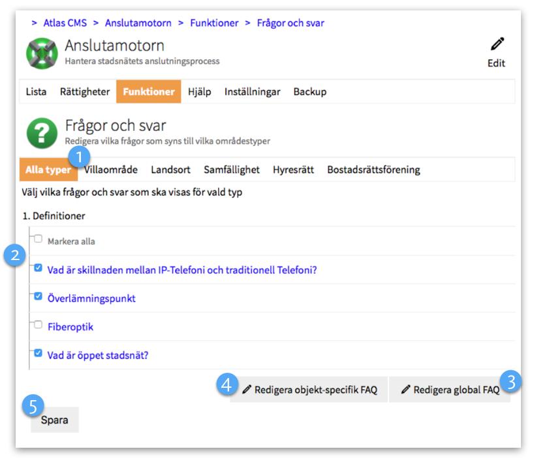
Task: Toggle the Markera alla checkbox
Action: tap(39, 239)
